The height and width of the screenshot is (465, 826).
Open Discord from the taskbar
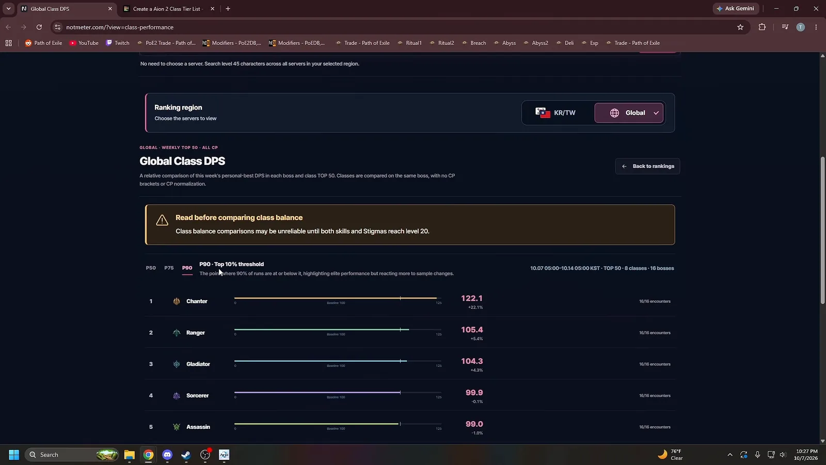(x=167, y=455)
